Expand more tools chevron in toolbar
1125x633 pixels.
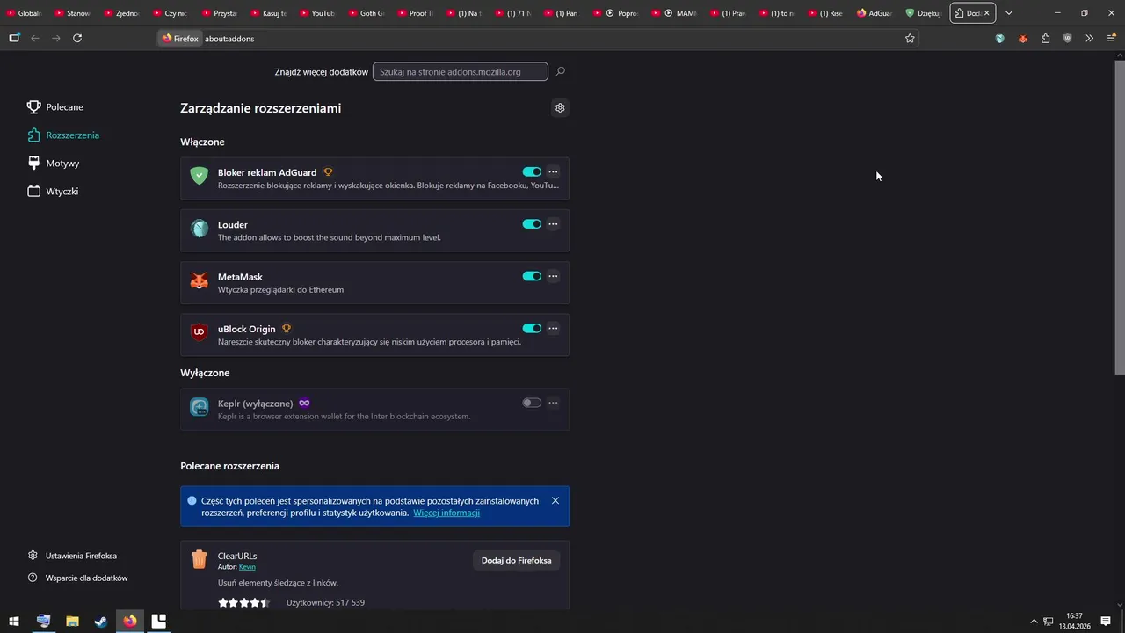click(x=1090, y=39)
